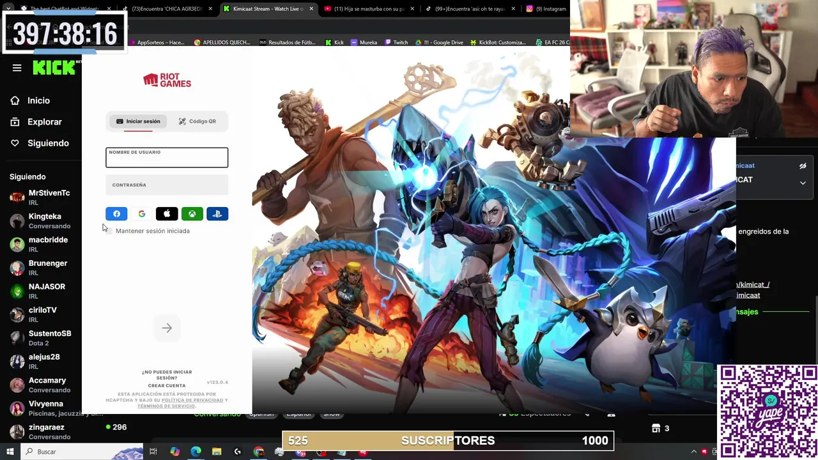
Task: Launch Microsoft Edge from taskbar
Action: tap(196, 452)
